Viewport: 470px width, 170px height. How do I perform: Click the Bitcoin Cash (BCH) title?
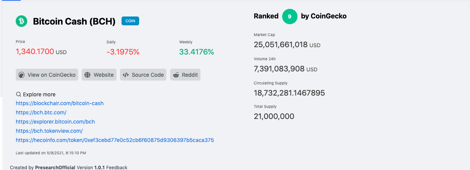74,21
